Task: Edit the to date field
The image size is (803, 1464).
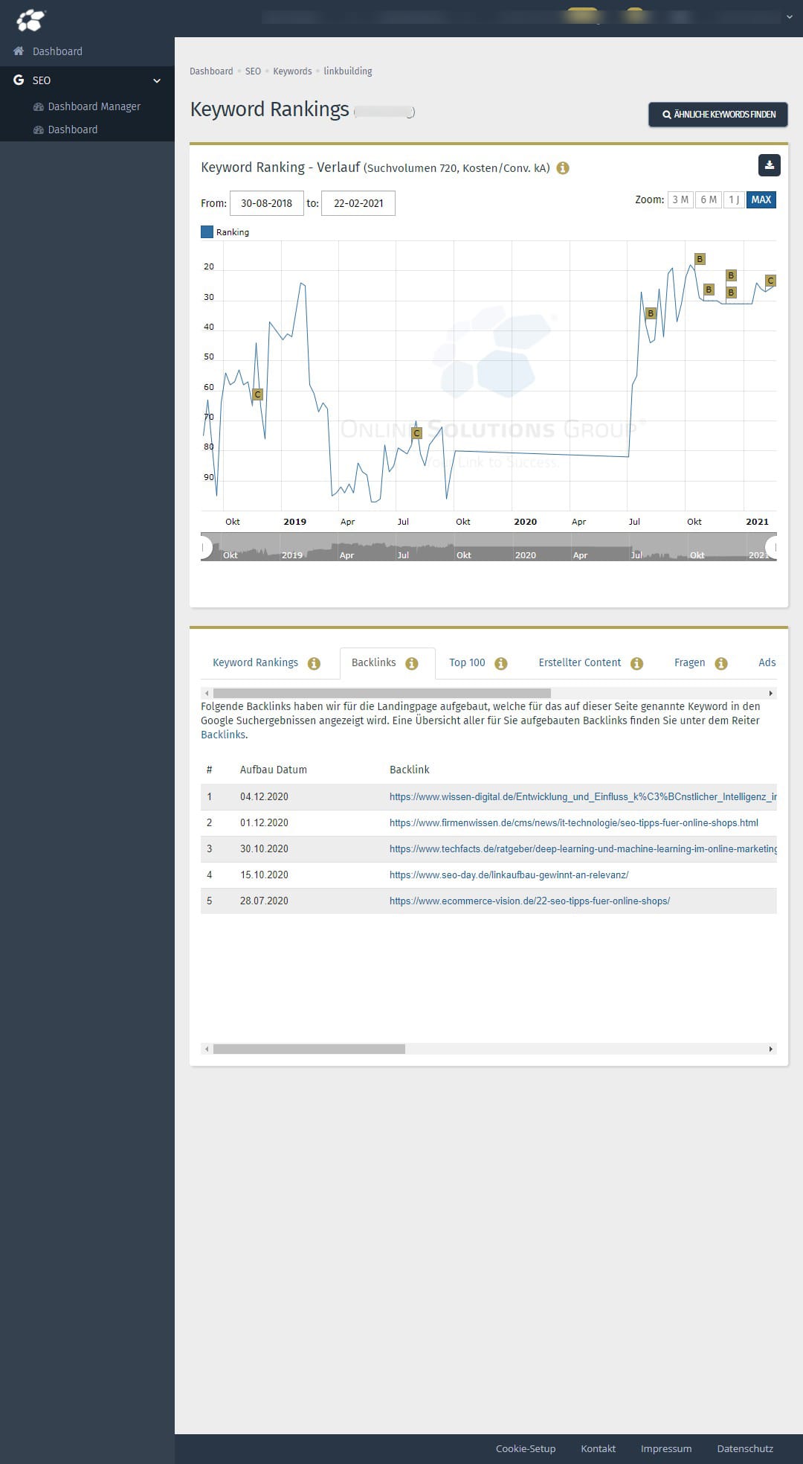Action: click(x=358, y=203)
